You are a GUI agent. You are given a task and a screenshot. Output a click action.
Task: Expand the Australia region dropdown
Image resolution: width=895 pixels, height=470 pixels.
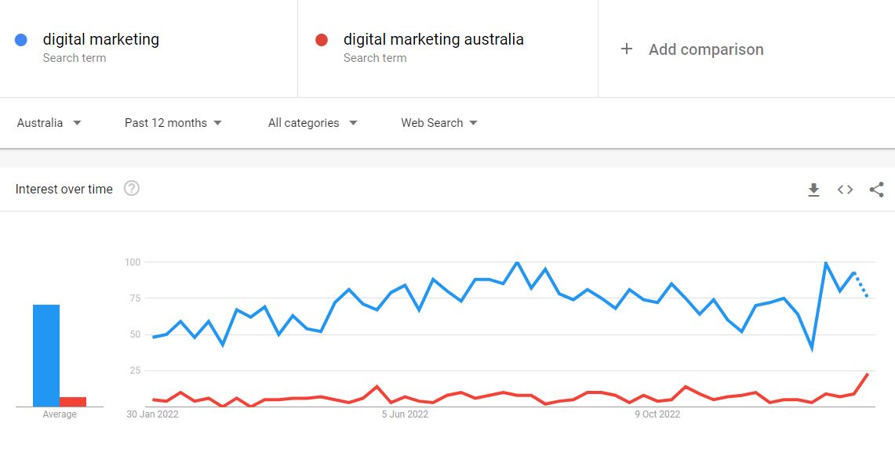pyautogui.click(x=49, y=123)
